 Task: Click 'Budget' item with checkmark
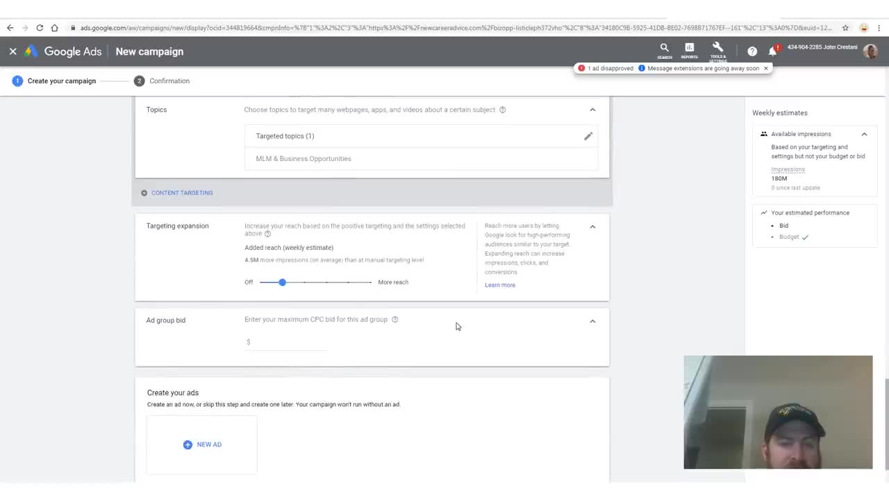click(x=794, y=237)
